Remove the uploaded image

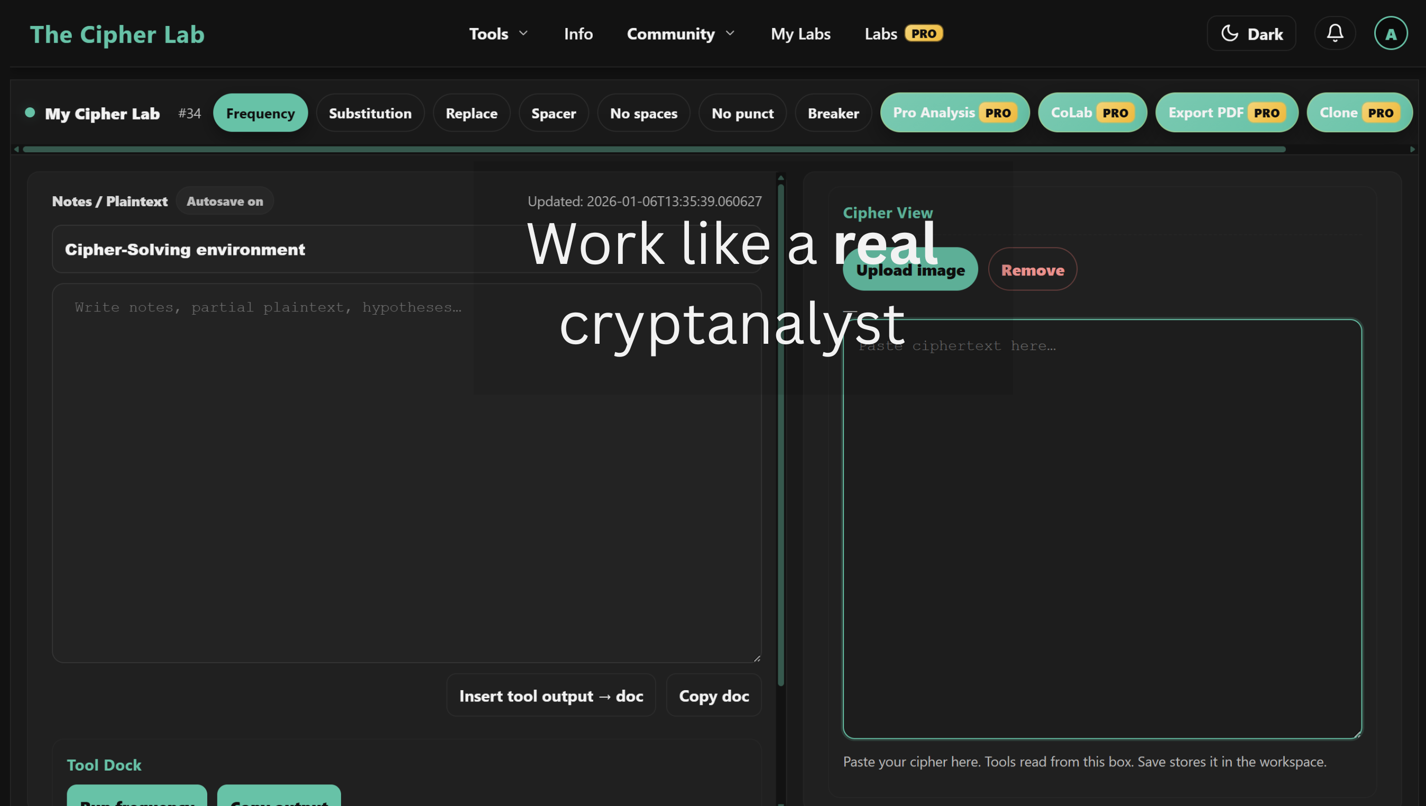click(1032, 270)
